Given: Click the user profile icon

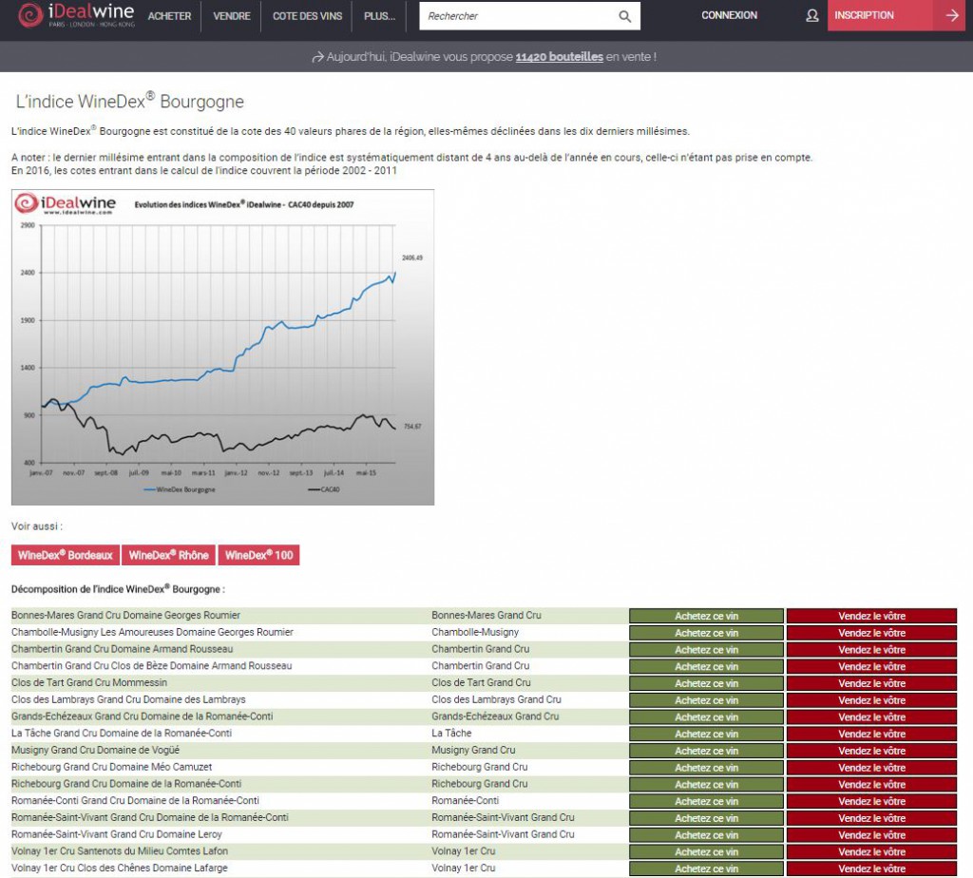Looking at the screenshot, I should pos(811,15).
